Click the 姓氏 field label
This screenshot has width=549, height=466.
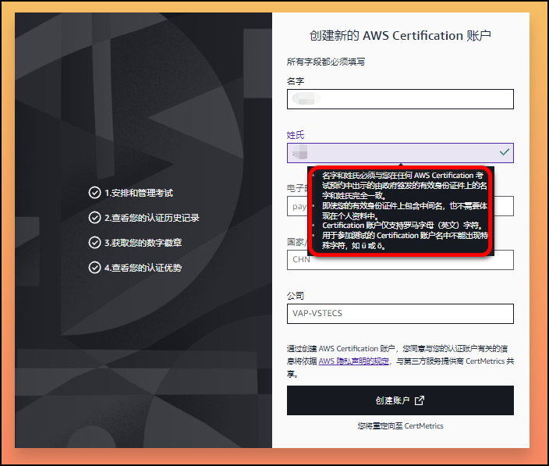click(x=296, y=135)
